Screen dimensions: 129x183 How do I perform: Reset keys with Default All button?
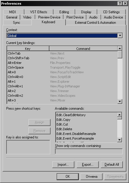tap(112, 165)
